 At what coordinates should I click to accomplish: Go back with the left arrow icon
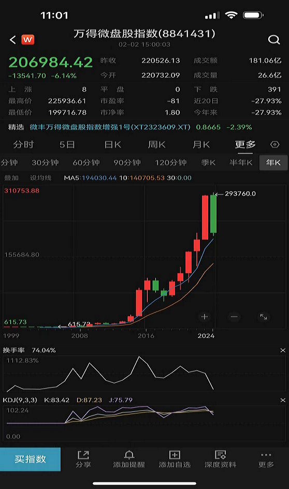pos(13,40)
